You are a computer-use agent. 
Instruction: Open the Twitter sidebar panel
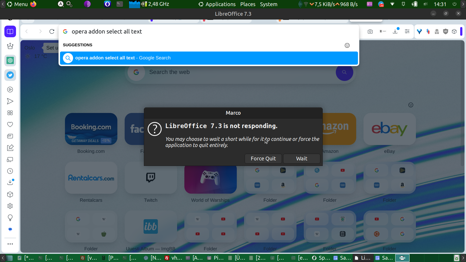click(x=10, y=75)
